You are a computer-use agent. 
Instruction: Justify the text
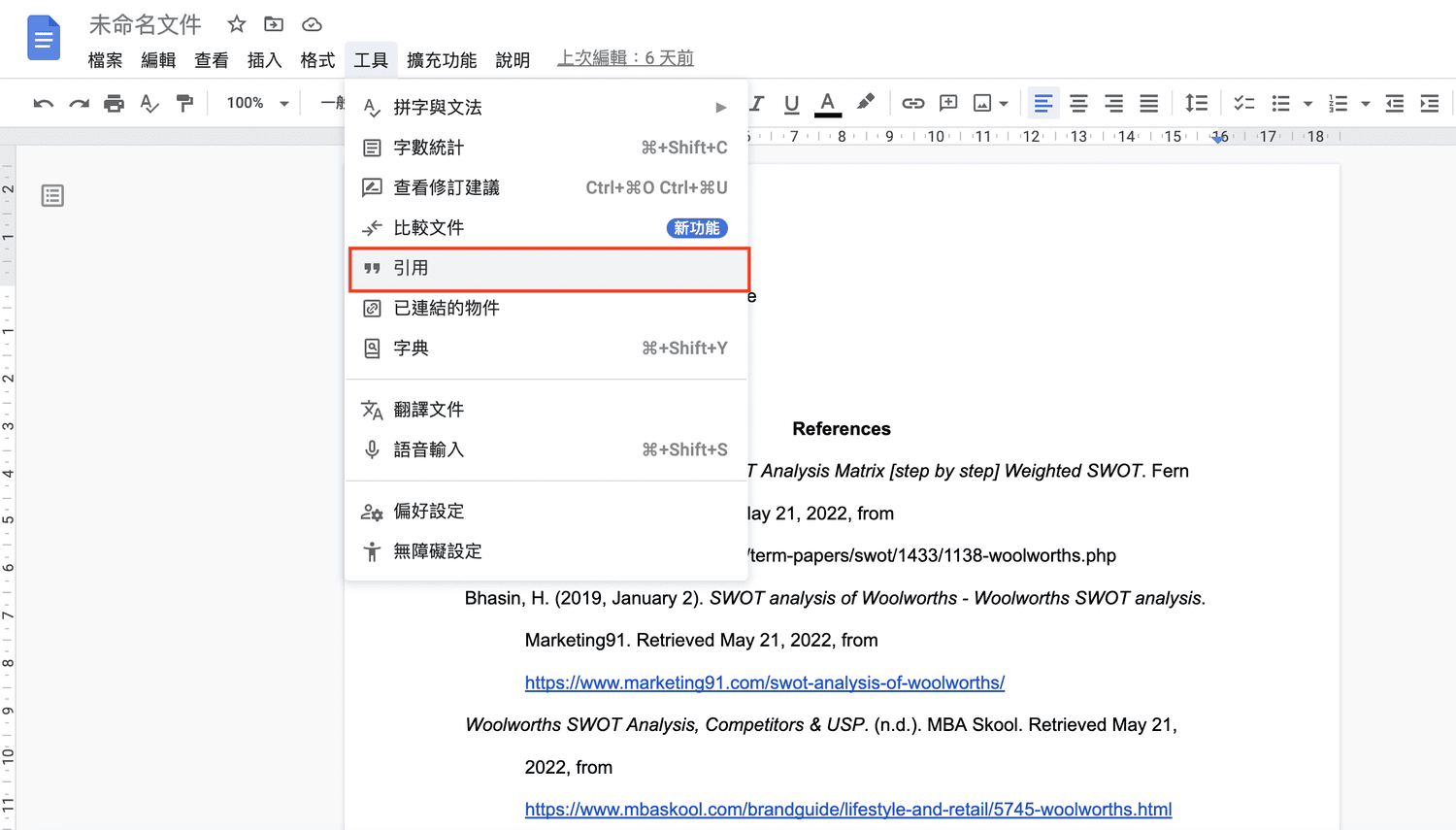[1149, 103]
